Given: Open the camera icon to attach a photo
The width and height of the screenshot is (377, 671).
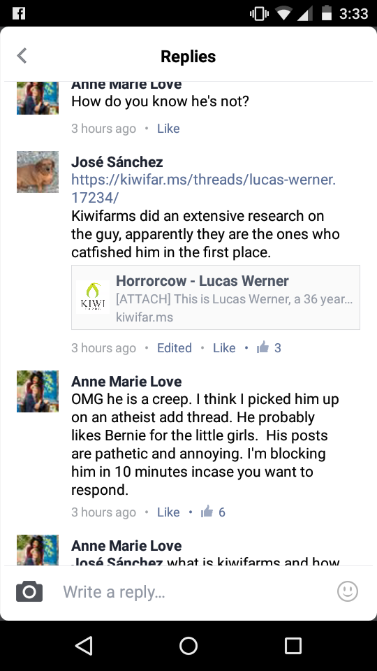Looking at the screenshot, I should tap(29, 592).
